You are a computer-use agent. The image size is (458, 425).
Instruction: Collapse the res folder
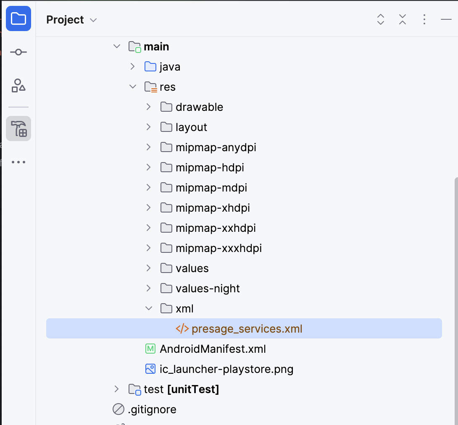133,87
